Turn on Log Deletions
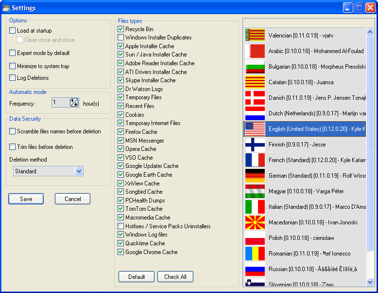This screenshot has height=293, width=378. pos(12,78)
